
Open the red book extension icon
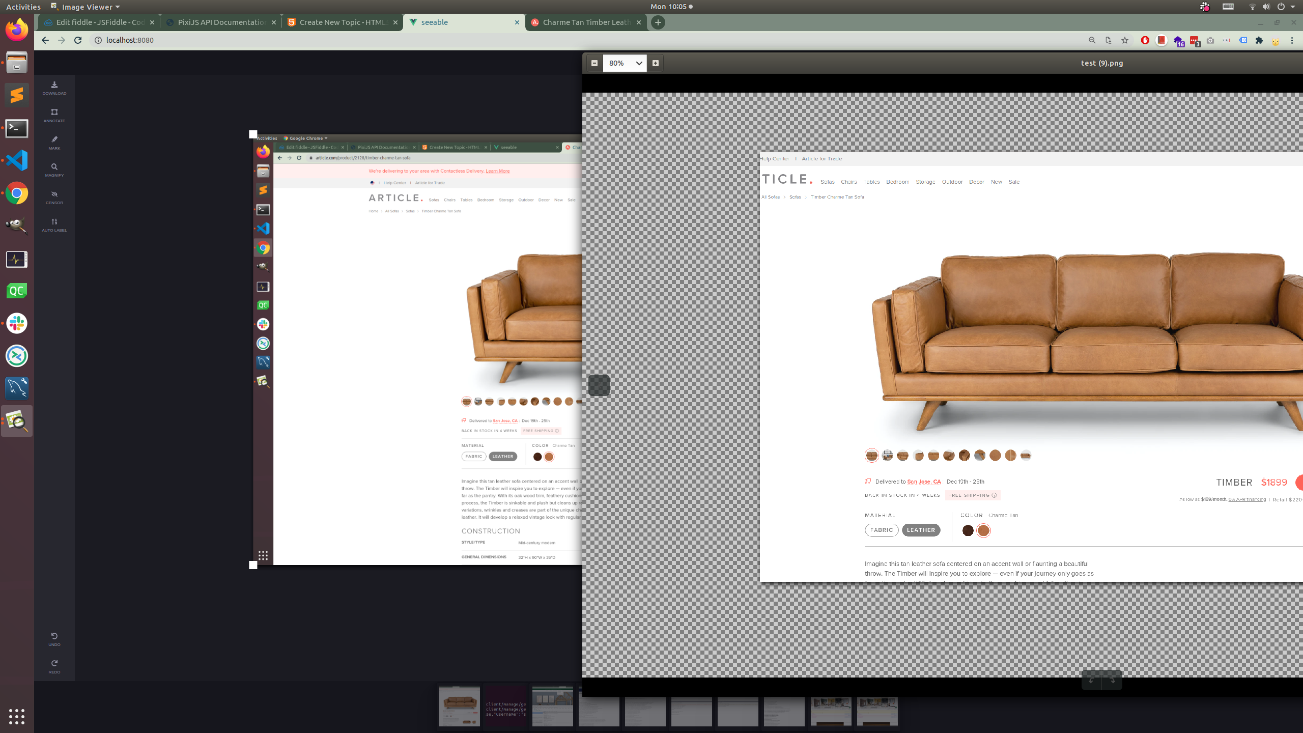point(1161,40)
